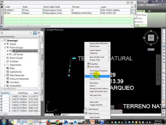Click the ARBOL* row key icon
Screen dimensions: 166x125
pos(5,10)
